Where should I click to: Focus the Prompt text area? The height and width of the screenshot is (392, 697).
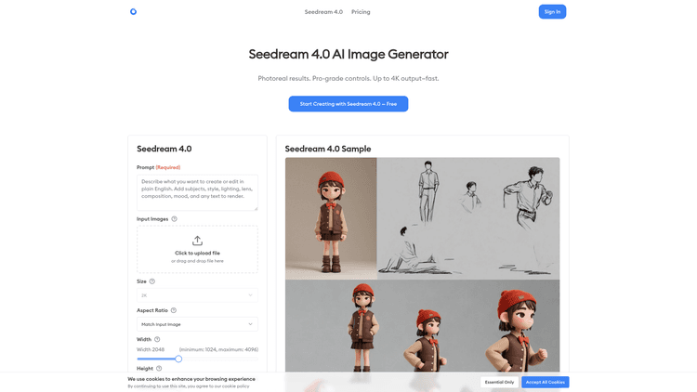[x=197, y=192]
